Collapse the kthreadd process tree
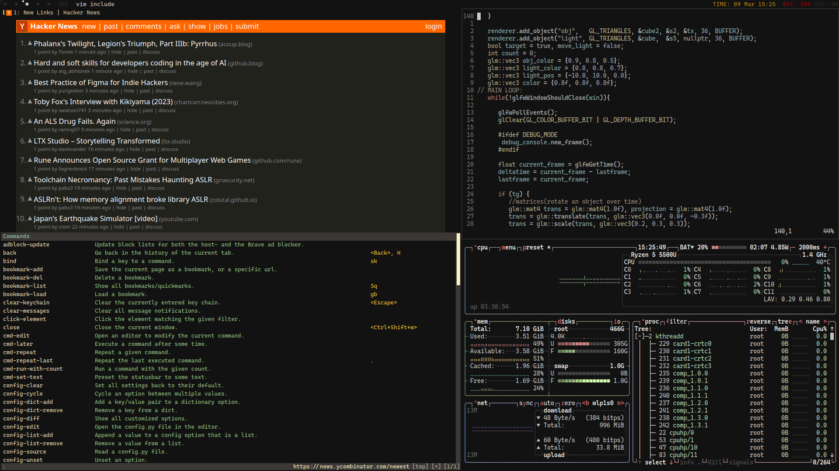839x471 pixels. click(640, 336)
